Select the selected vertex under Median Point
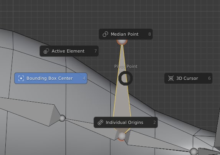This screenshot has width=220, height=155. (x=122, y=42)
